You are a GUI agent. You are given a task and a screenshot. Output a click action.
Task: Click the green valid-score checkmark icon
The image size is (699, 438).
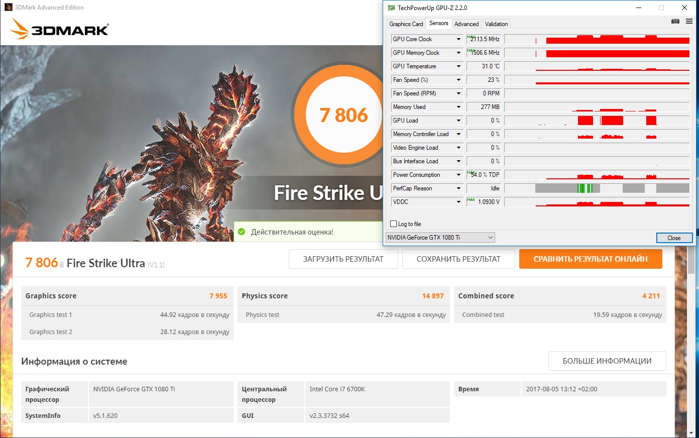coord(242,232)
